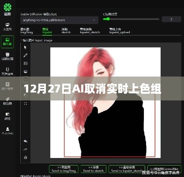Adjust the Clip skip slider handle
Image resolution: width=184 pixels, height=177 pixels.
108,19
